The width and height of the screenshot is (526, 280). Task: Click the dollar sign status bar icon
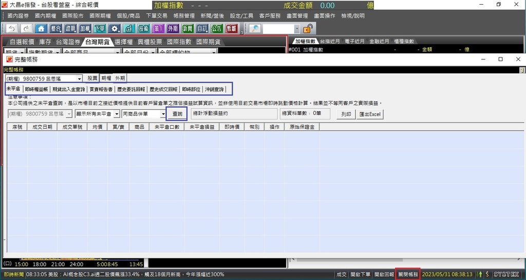[x=487, y=274]
